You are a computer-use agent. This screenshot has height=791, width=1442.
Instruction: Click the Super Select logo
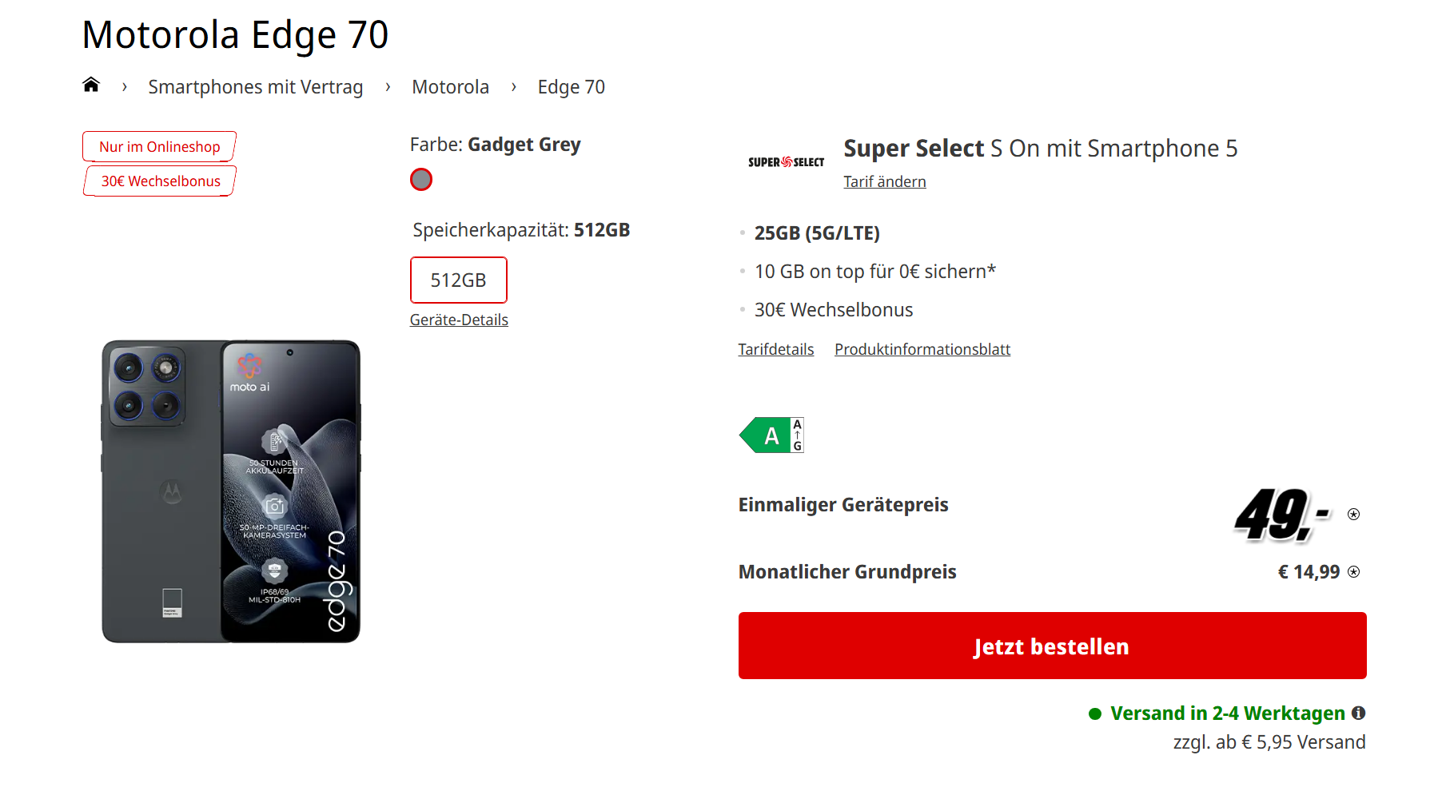click(x=786, y=162)
